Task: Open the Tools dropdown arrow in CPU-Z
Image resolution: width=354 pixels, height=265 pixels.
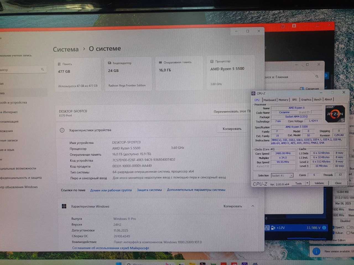Action: point(307,183)
